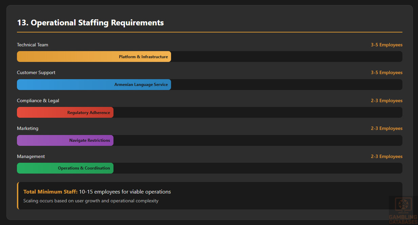
Task: Click the Gambling Databases logo icon
Action: (403, 205)
